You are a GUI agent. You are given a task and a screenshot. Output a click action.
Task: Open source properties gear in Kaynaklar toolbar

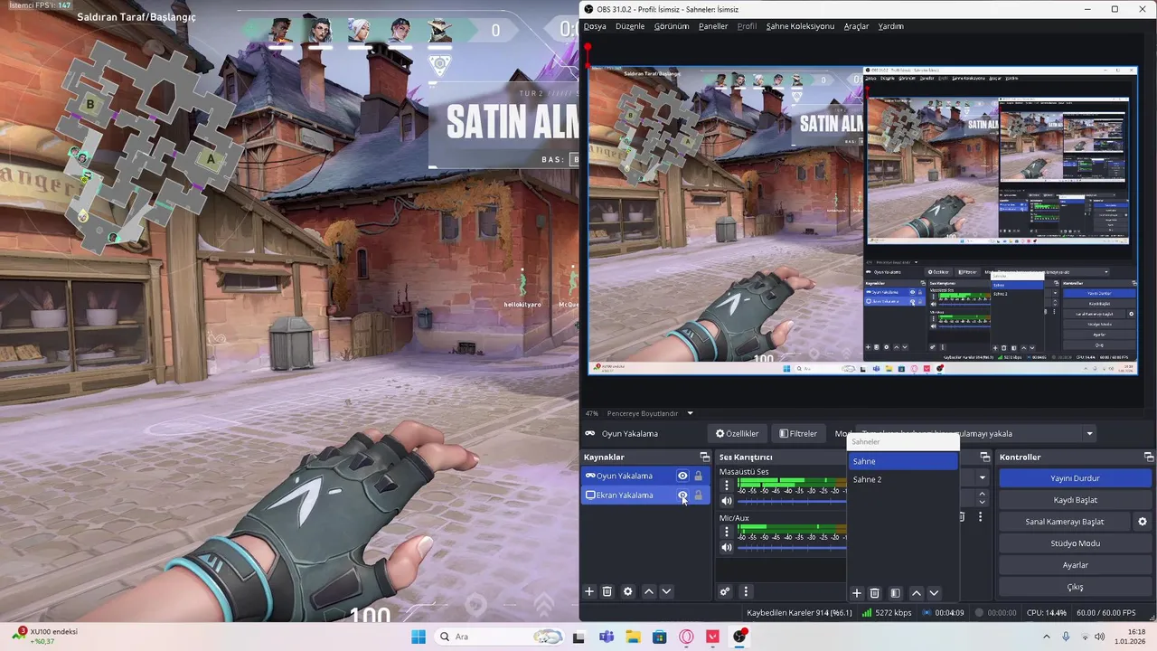(x=628, y=591)
